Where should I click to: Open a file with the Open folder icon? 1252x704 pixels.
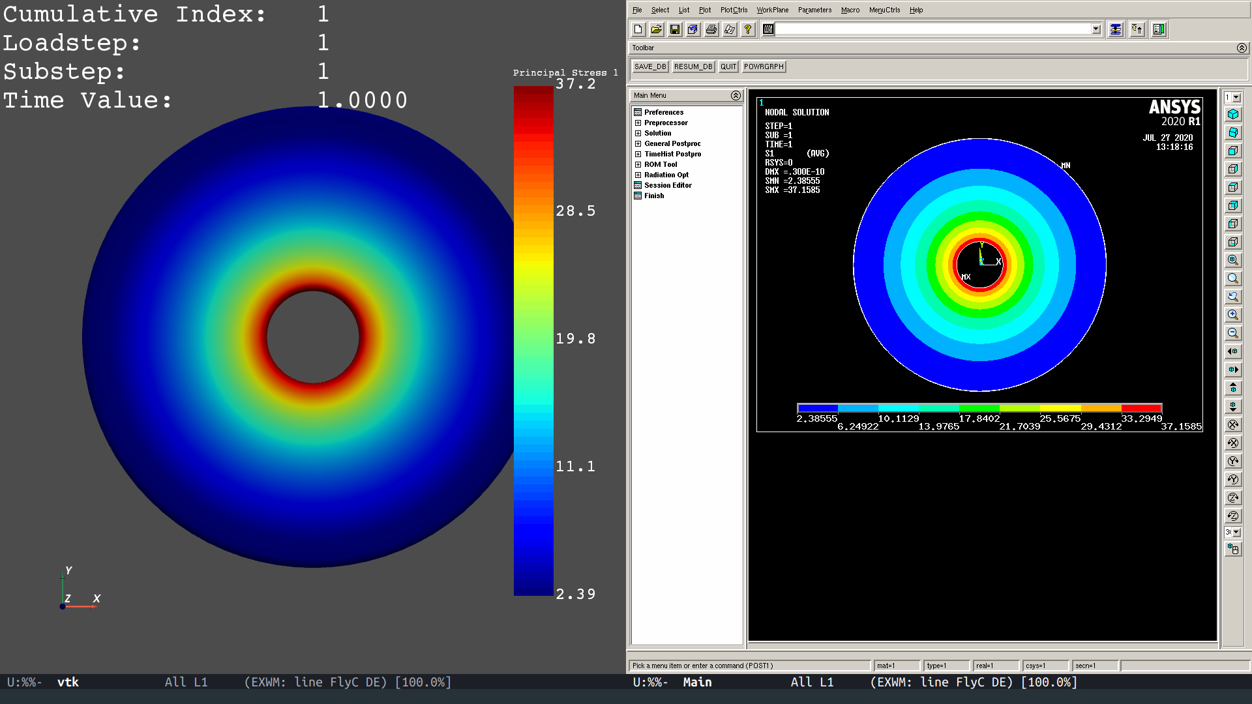(x=657, y=29)
